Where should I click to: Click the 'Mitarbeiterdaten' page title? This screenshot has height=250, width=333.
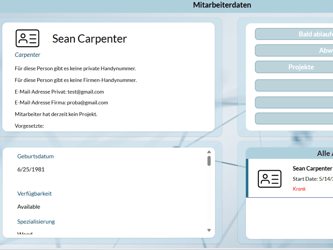pyautogui.click(x=222, y=5)
